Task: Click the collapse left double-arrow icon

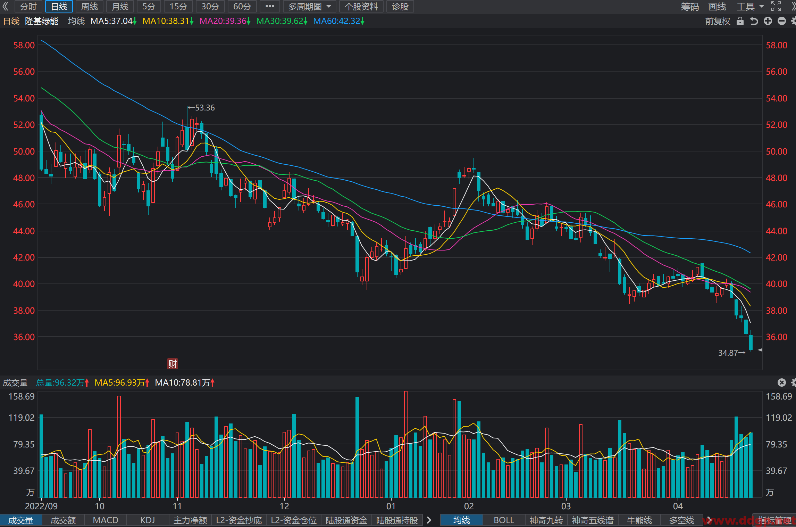Action: pos(5,6)
